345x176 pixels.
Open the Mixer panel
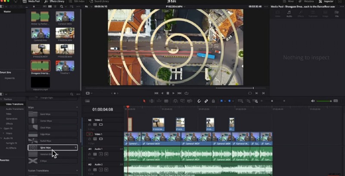[288, 1]
